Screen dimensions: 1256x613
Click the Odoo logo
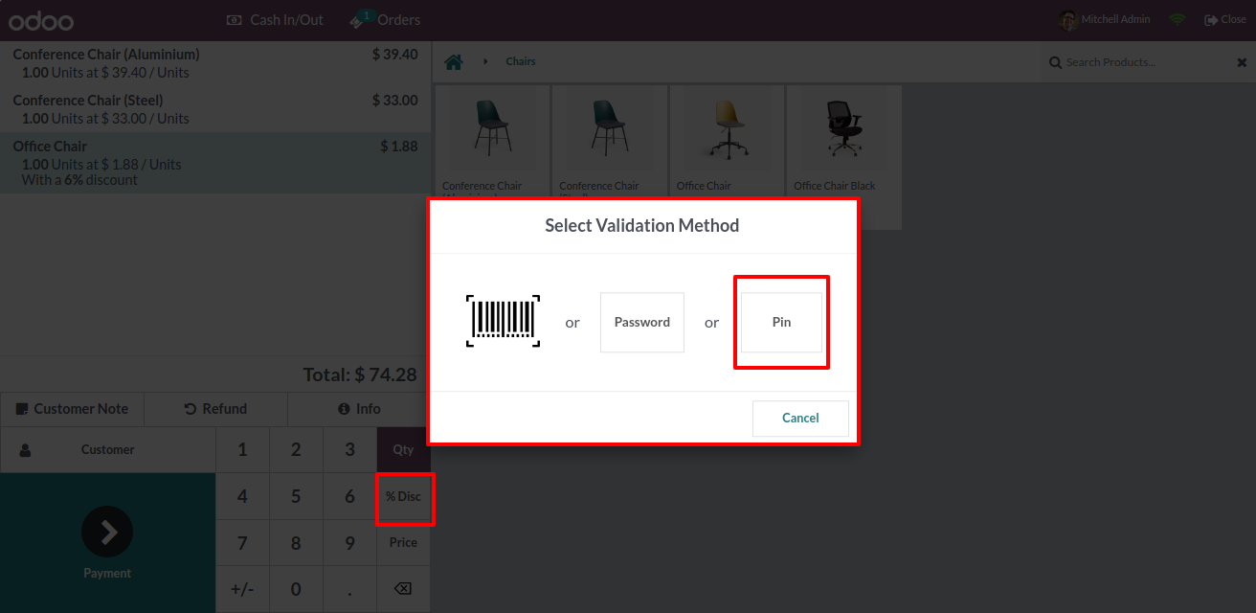(41, 20)
